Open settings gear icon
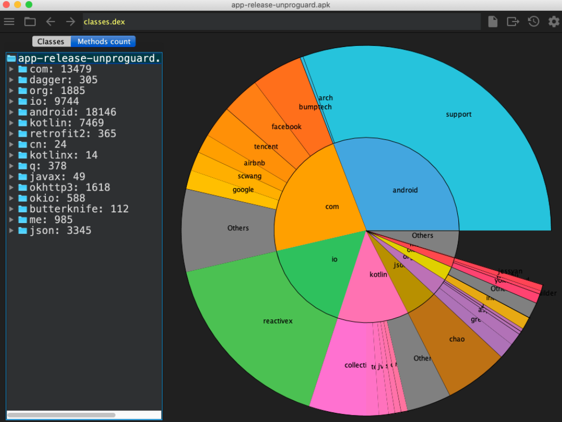 pyautogui.click(x=554, y=22)
